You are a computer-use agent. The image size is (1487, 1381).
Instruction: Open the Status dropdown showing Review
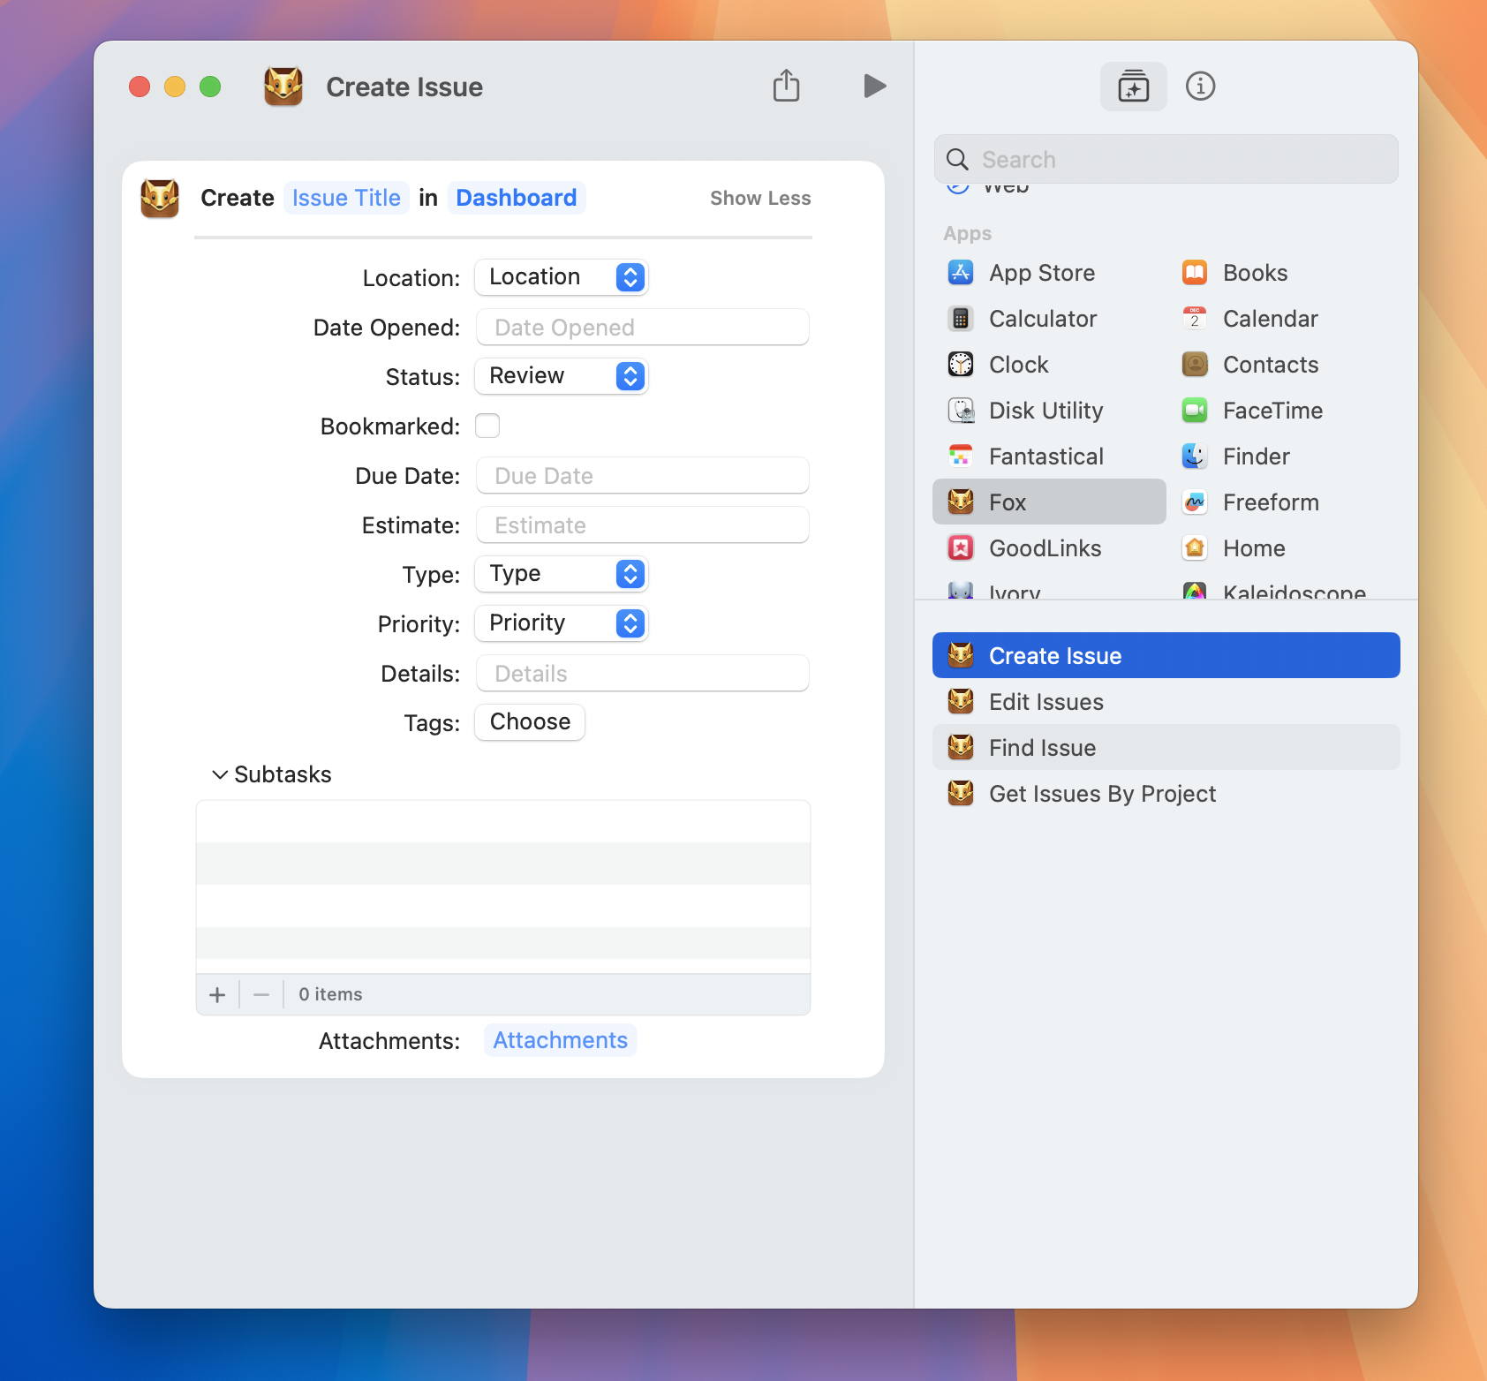[x=562, y=376]
